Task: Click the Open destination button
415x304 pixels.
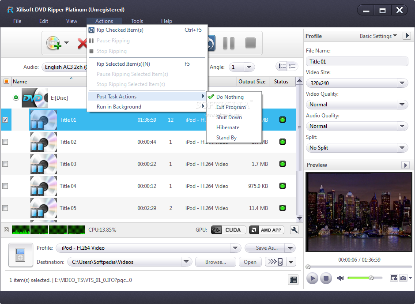Action: pos(250,262)
